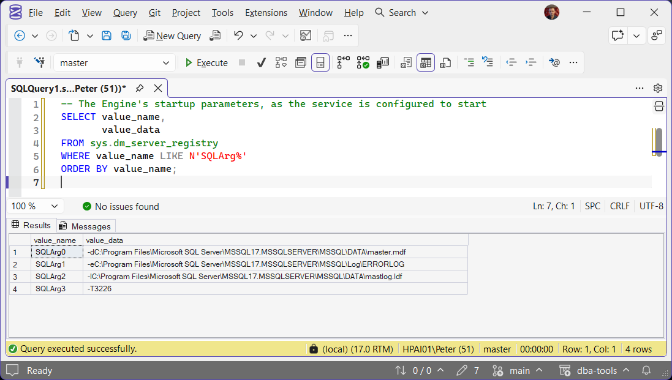Click the value_name column header
672x380 pixels.
pyautogui.click(x=56, y=240)
